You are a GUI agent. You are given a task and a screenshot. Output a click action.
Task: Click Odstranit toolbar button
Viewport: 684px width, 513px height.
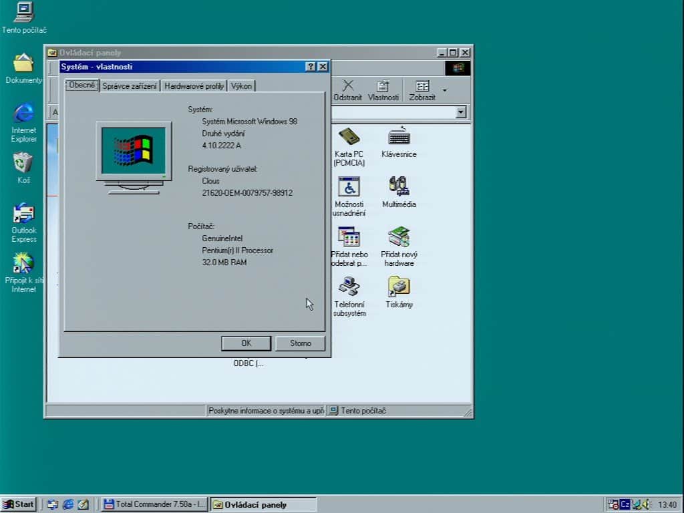347,90
